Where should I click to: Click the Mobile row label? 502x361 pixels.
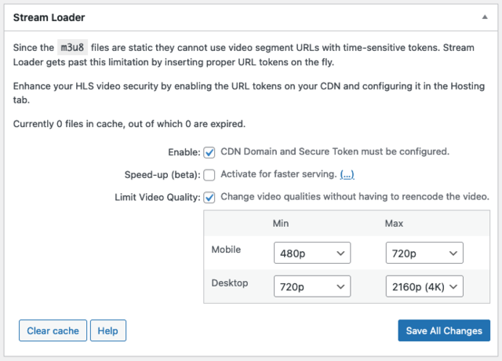coord(227,250)
